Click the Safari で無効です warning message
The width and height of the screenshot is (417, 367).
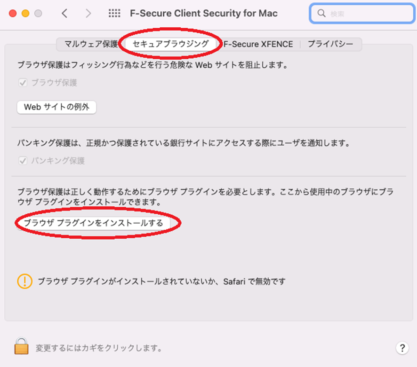[162, 281]
